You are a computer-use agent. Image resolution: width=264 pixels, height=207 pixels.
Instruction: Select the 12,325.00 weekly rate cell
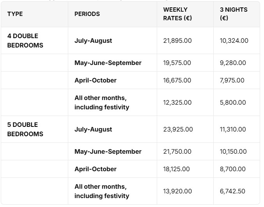point(177,102)
